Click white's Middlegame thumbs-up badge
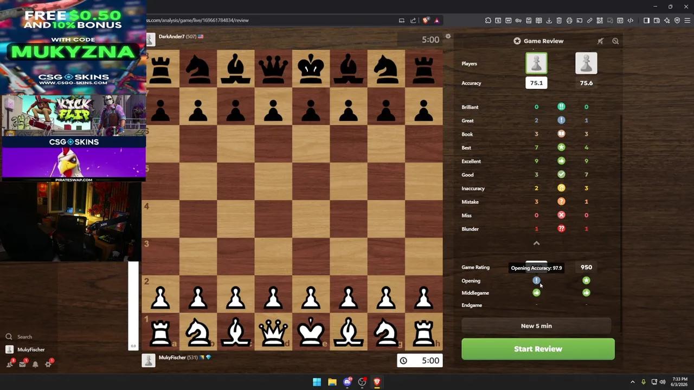Image resolution: width=694 pixels, height=390 pixels. 536,292
